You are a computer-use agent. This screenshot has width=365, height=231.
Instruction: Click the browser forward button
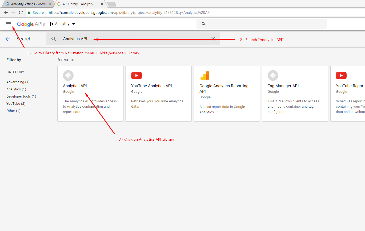click(13, 12)
